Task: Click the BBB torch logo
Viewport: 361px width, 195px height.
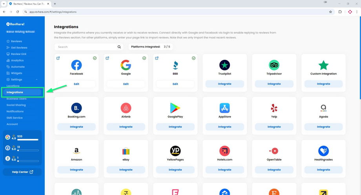Action: click(x=175, y=65)
